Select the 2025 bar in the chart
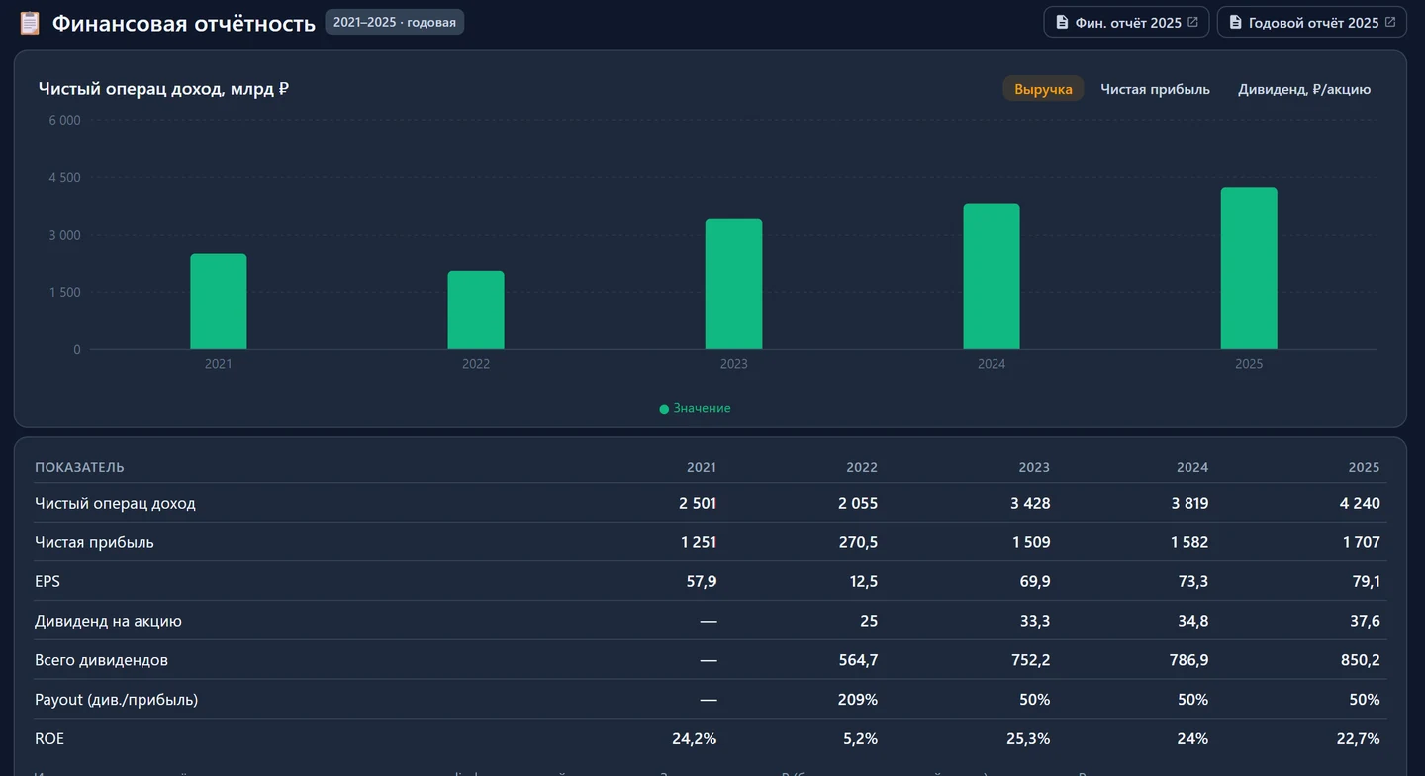 [x=1249, y=268]
